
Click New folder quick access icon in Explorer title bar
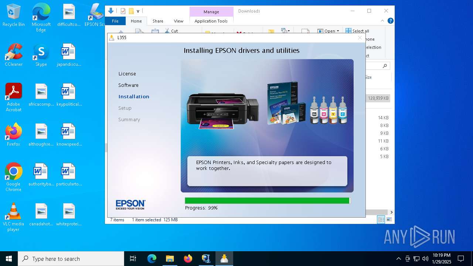pos(131,11)
